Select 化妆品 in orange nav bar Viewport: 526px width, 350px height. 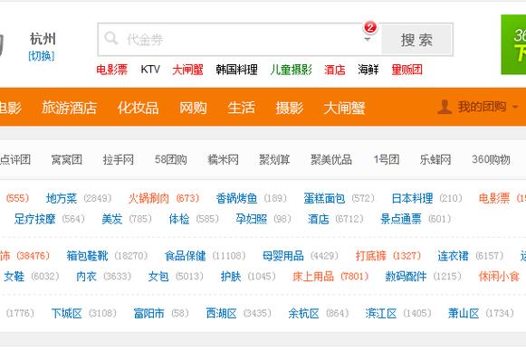[138, 108]
